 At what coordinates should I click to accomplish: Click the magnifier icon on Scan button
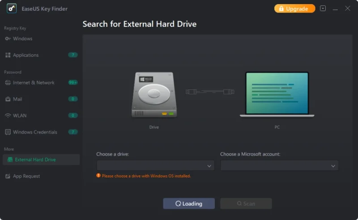tap(239, 203)
